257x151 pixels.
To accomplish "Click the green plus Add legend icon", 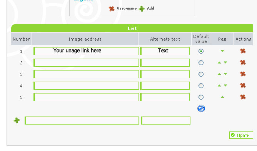I will pos(142,9).
